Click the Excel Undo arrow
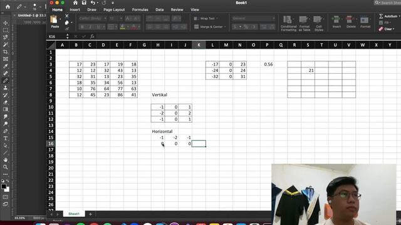The width and height of the screenshot is (401, 225). [x=93, y=2]
